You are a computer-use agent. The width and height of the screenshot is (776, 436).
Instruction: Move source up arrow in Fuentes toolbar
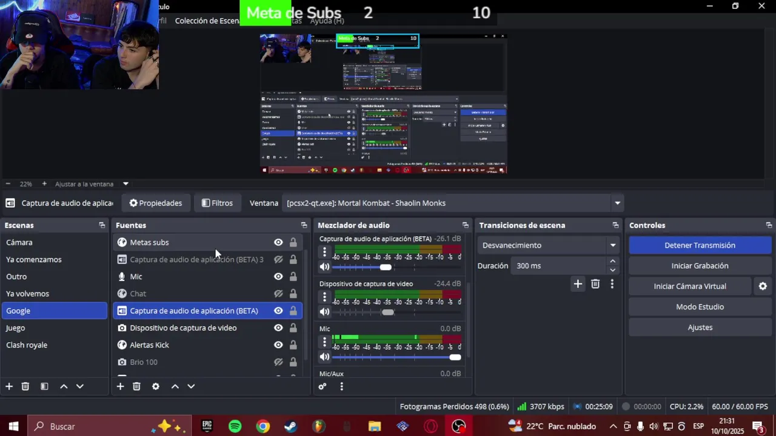coord(175,386)
